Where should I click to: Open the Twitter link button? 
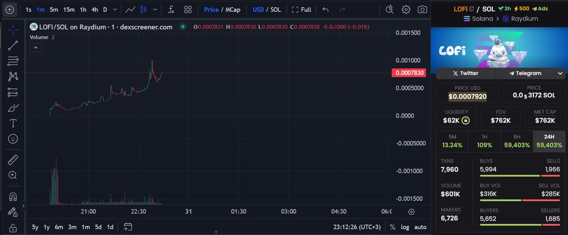click(465, 73)
